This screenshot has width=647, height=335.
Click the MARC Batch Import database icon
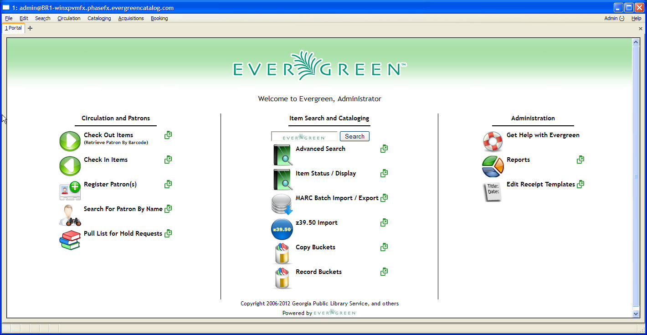click(x=282, y=204)
